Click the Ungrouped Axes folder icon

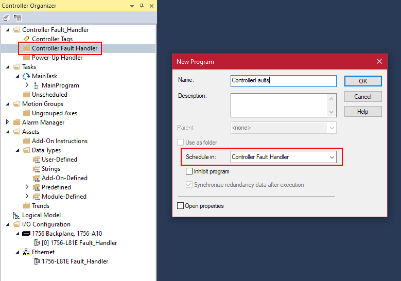coord(26,113)
